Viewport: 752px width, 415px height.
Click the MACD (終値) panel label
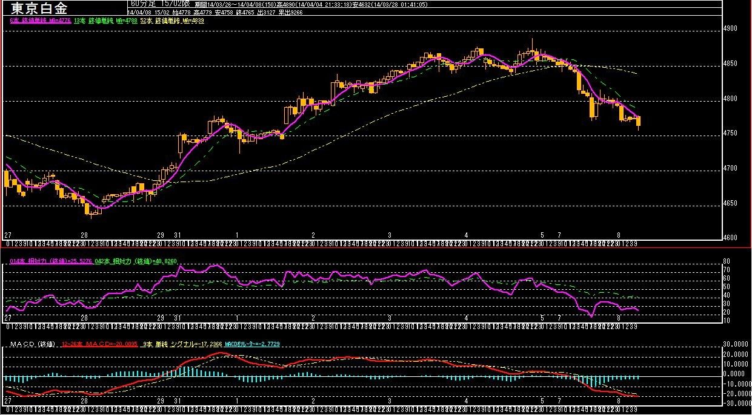coord(33,344)
